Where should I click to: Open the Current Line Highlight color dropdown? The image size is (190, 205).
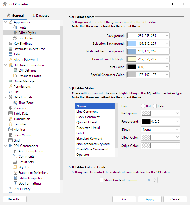pyautogui.click(x=167, y=59)
